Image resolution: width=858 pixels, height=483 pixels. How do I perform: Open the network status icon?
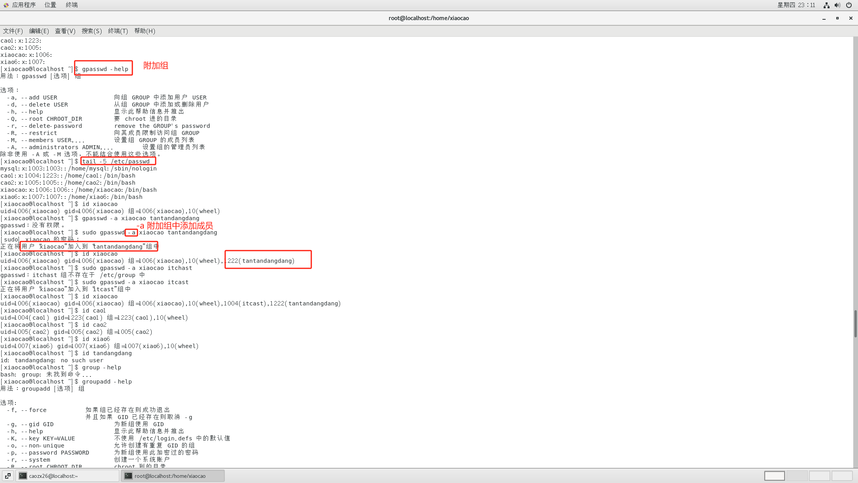826,5
